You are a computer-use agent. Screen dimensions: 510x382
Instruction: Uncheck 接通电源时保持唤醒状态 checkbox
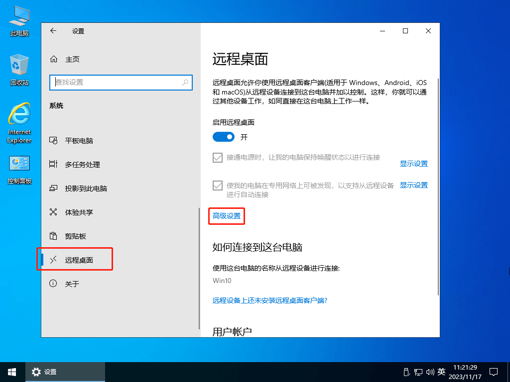coord(218,158)
